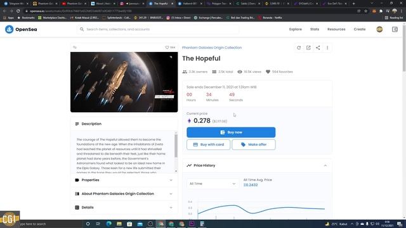406x228 pixels.
Task: Open Mail app from taskbar
Action: (x=140, y=224)
